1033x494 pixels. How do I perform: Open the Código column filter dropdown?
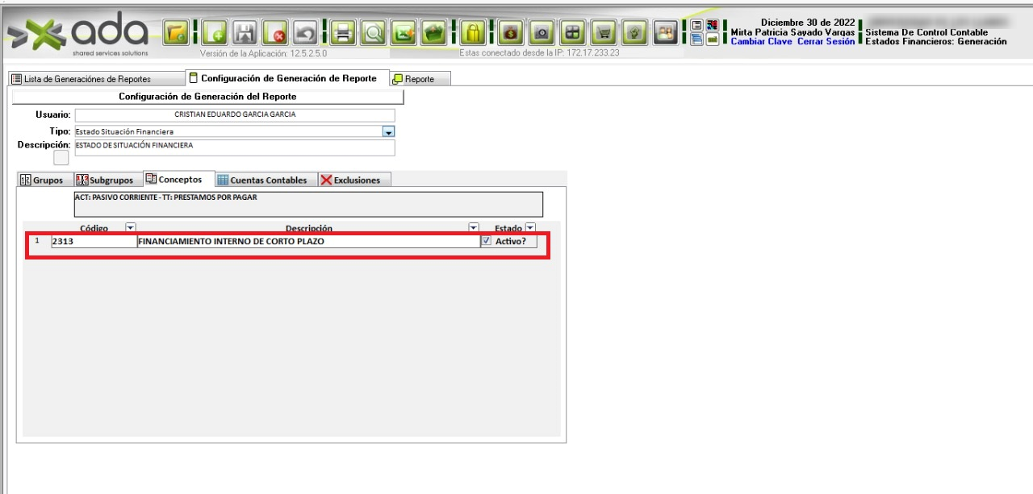[x=131, y=228]
